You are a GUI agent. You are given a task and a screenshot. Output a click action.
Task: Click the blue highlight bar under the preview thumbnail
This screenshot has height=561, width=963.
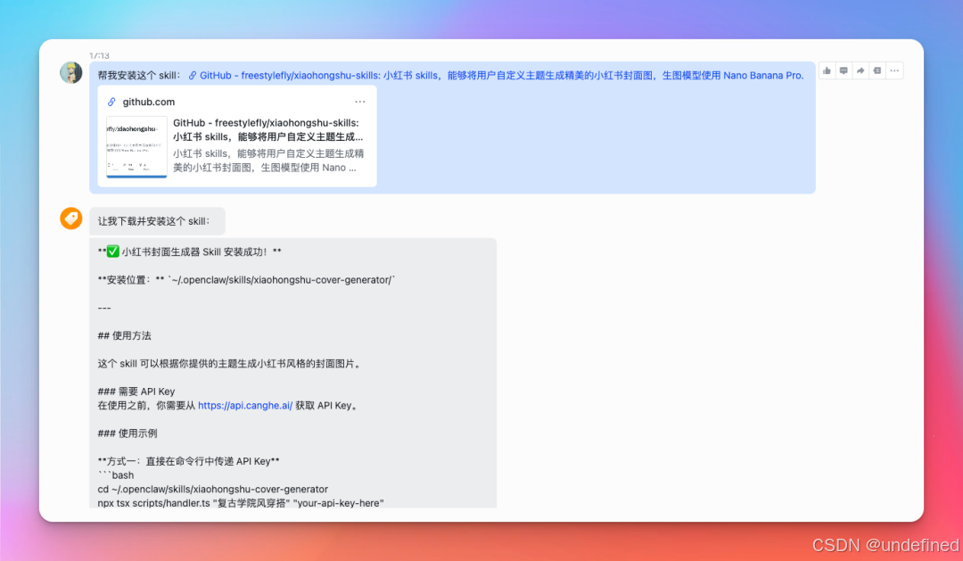(136, 175)
